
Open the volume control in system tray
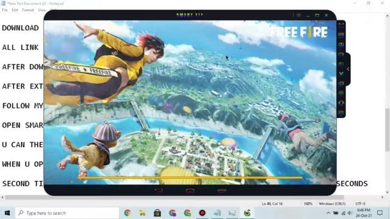tap(350, 213)
